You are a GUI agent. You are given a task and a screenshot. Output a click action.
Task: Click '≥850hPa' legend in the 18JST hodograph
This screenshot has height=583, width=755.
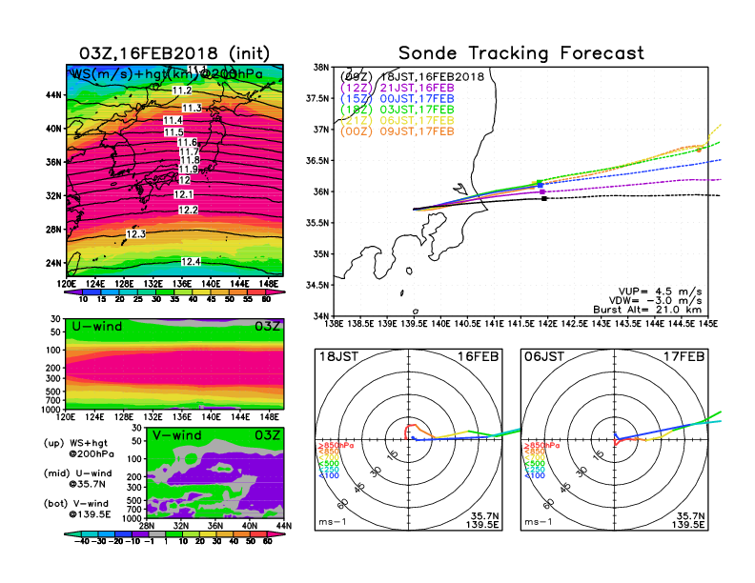click(x=336, y=446)
